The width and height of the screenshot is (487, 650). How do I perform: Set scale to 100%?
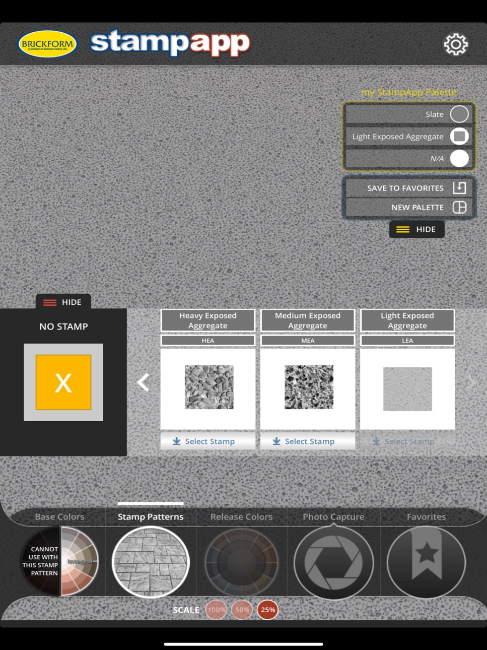(x=216, y=610)
